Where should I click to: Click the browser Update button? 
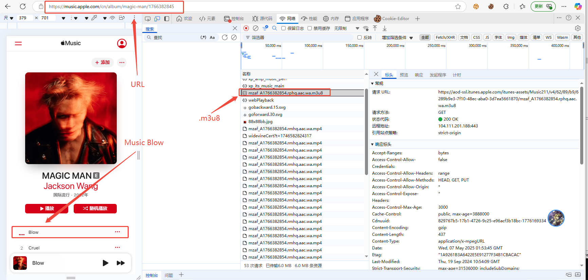pos(543,6)
